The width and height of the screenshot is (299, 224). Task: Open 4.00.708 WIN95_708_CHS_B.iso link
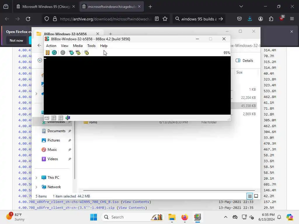click(68, 202)
